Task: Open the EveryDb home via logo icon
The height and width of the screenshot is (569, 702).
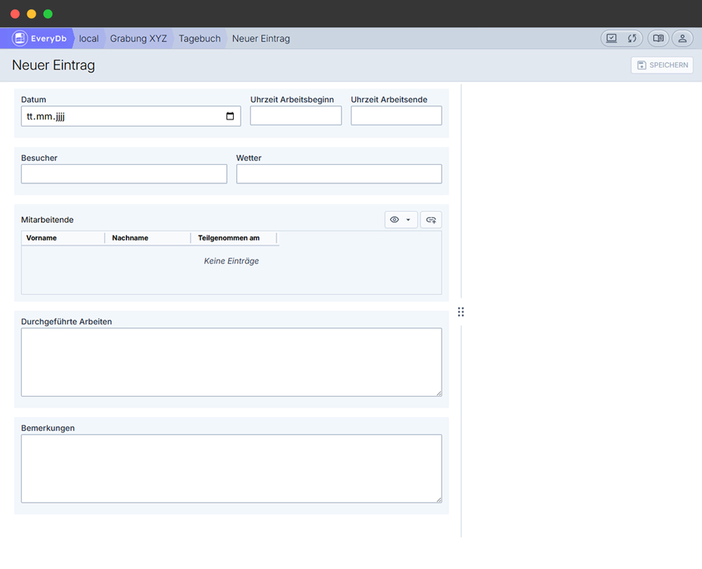Action: point(20,38)
